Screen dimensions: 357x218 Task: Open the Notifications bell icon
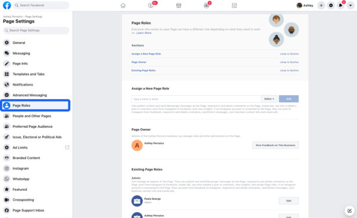(340, 5)
